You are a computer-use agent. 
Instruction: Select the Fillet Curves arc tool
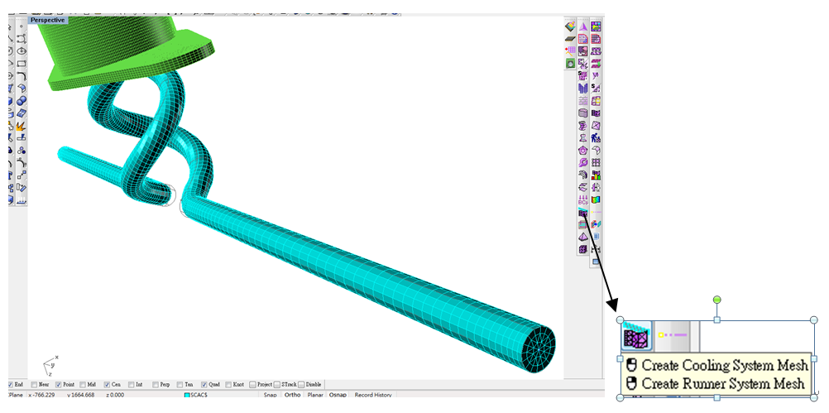tap(22, 76)
